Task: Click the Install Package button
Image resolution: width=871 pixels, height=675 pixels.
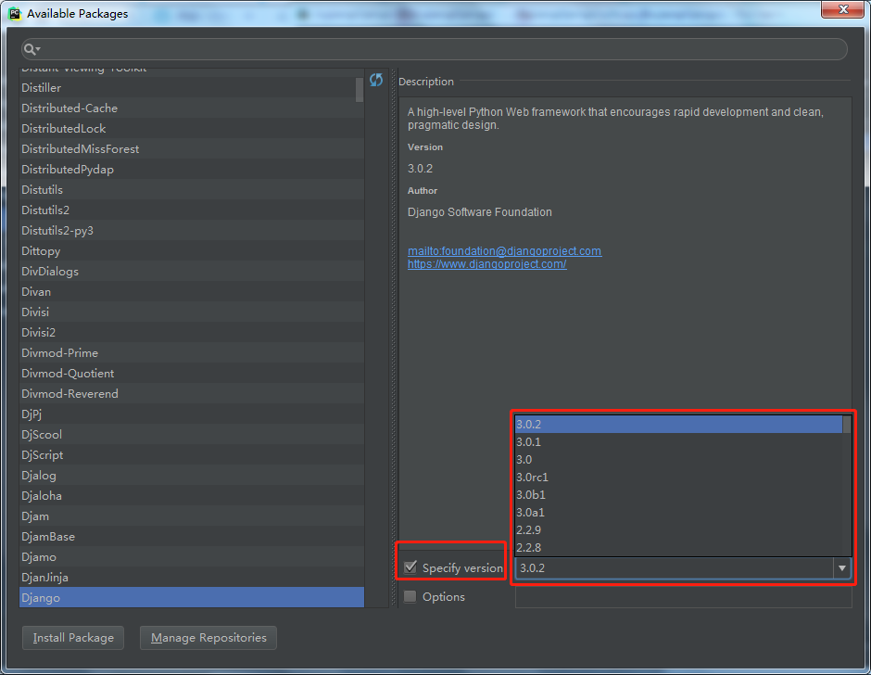Action: [x=73, y=638]
